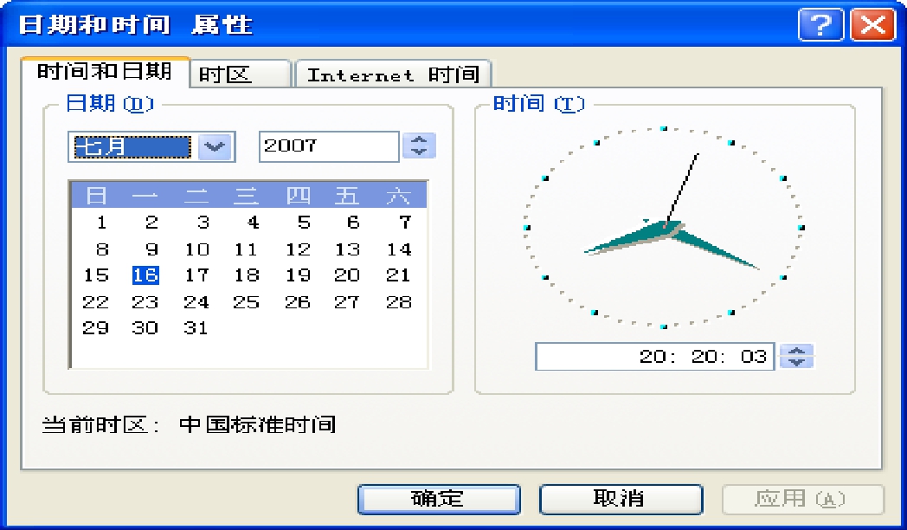Click the time field 20:20:03
The height and width of the screenshot is (530, 907).
[x=655, y=356]
